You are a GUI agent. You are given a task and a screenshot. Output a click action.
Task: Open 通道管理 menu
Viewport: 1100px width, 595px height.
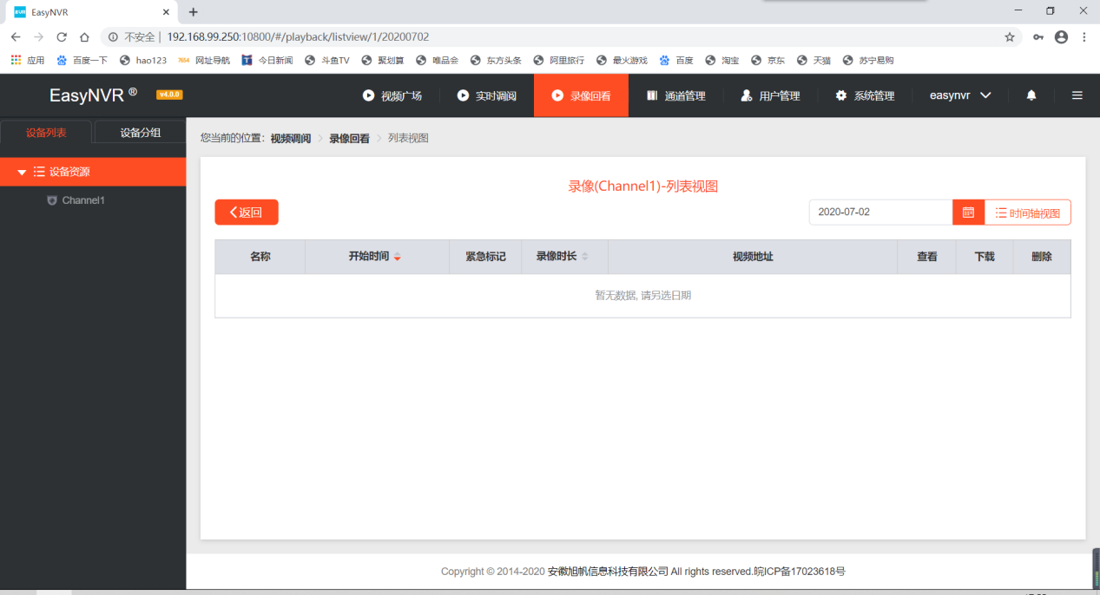(x=676, y=96)
